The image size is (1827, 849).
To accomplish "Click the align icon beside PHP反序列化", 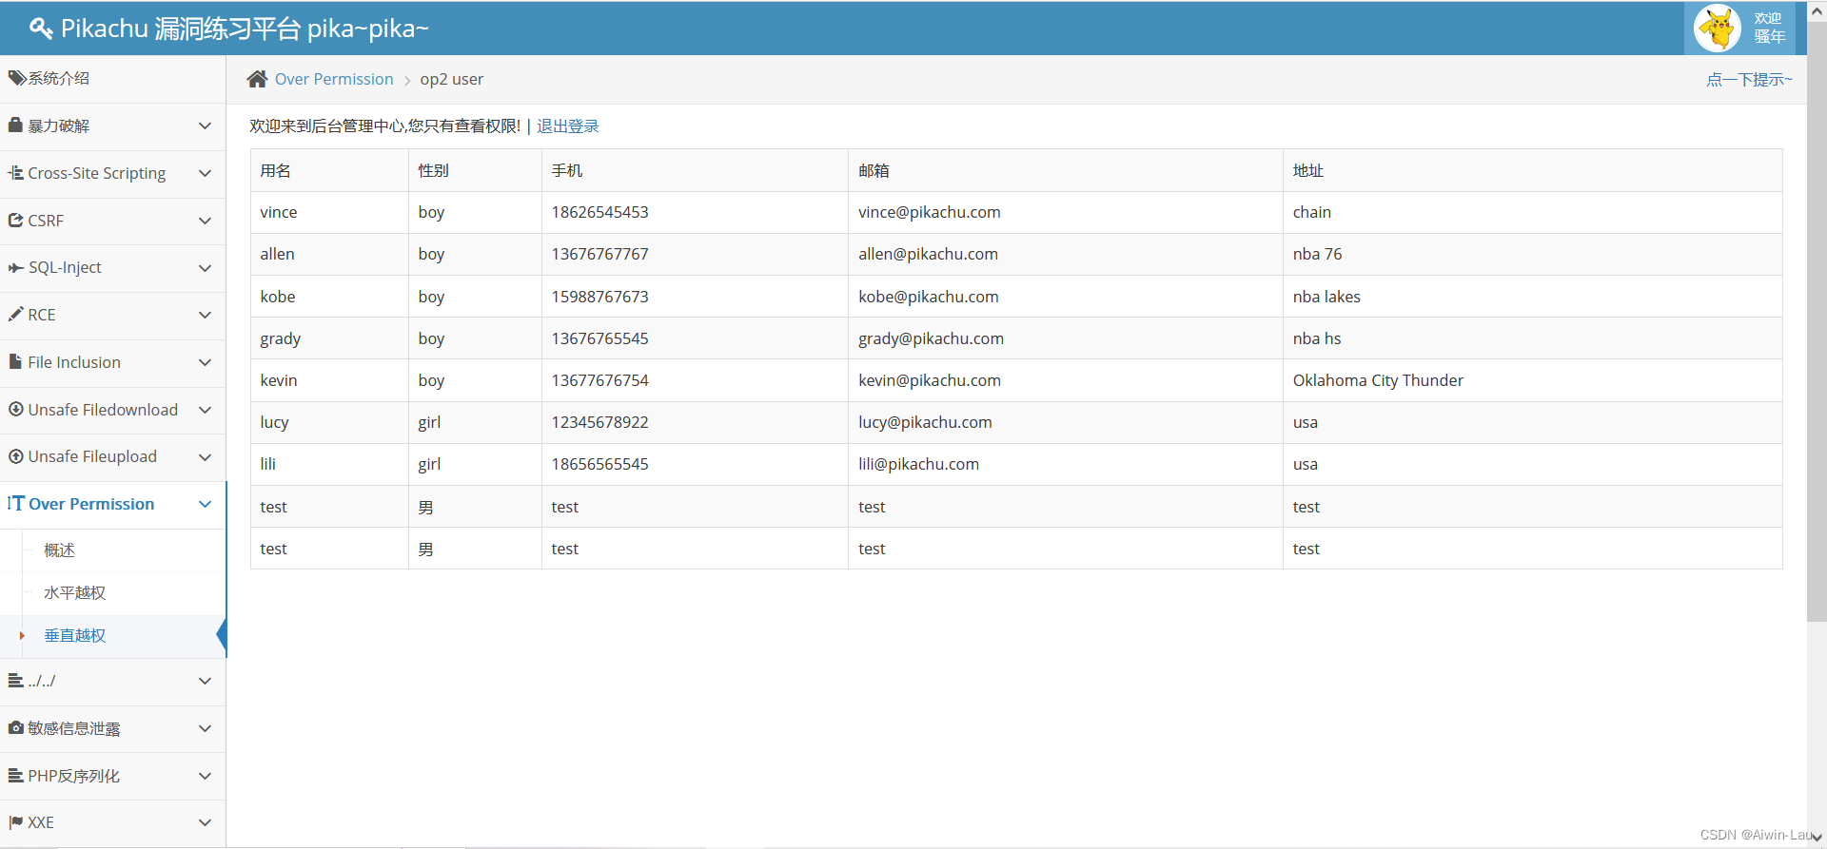I will click(15, 775).
